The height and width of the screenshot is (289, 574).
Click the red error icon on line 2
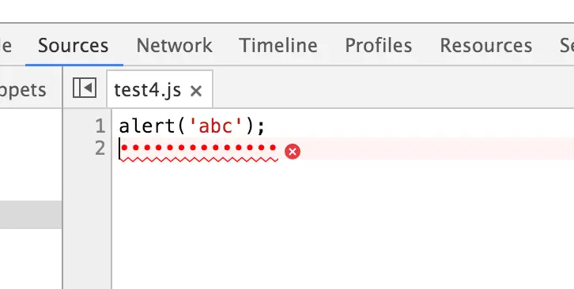point(292,152)
